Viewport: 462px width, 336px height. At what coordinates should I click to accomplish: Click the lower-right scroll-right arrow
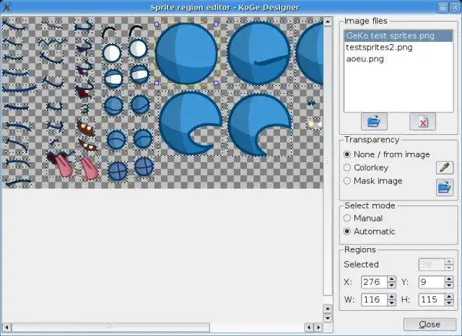tap(318, 327)
